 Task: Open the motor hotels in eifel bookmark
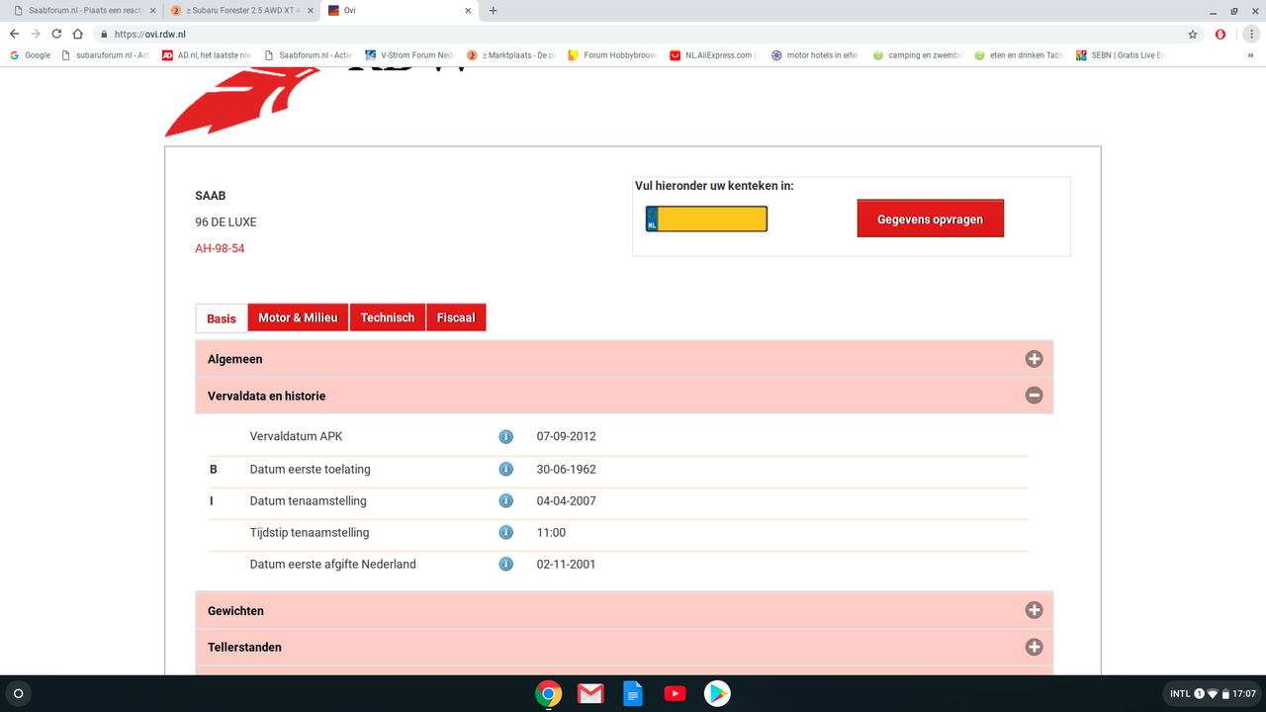tap(815, 55)
